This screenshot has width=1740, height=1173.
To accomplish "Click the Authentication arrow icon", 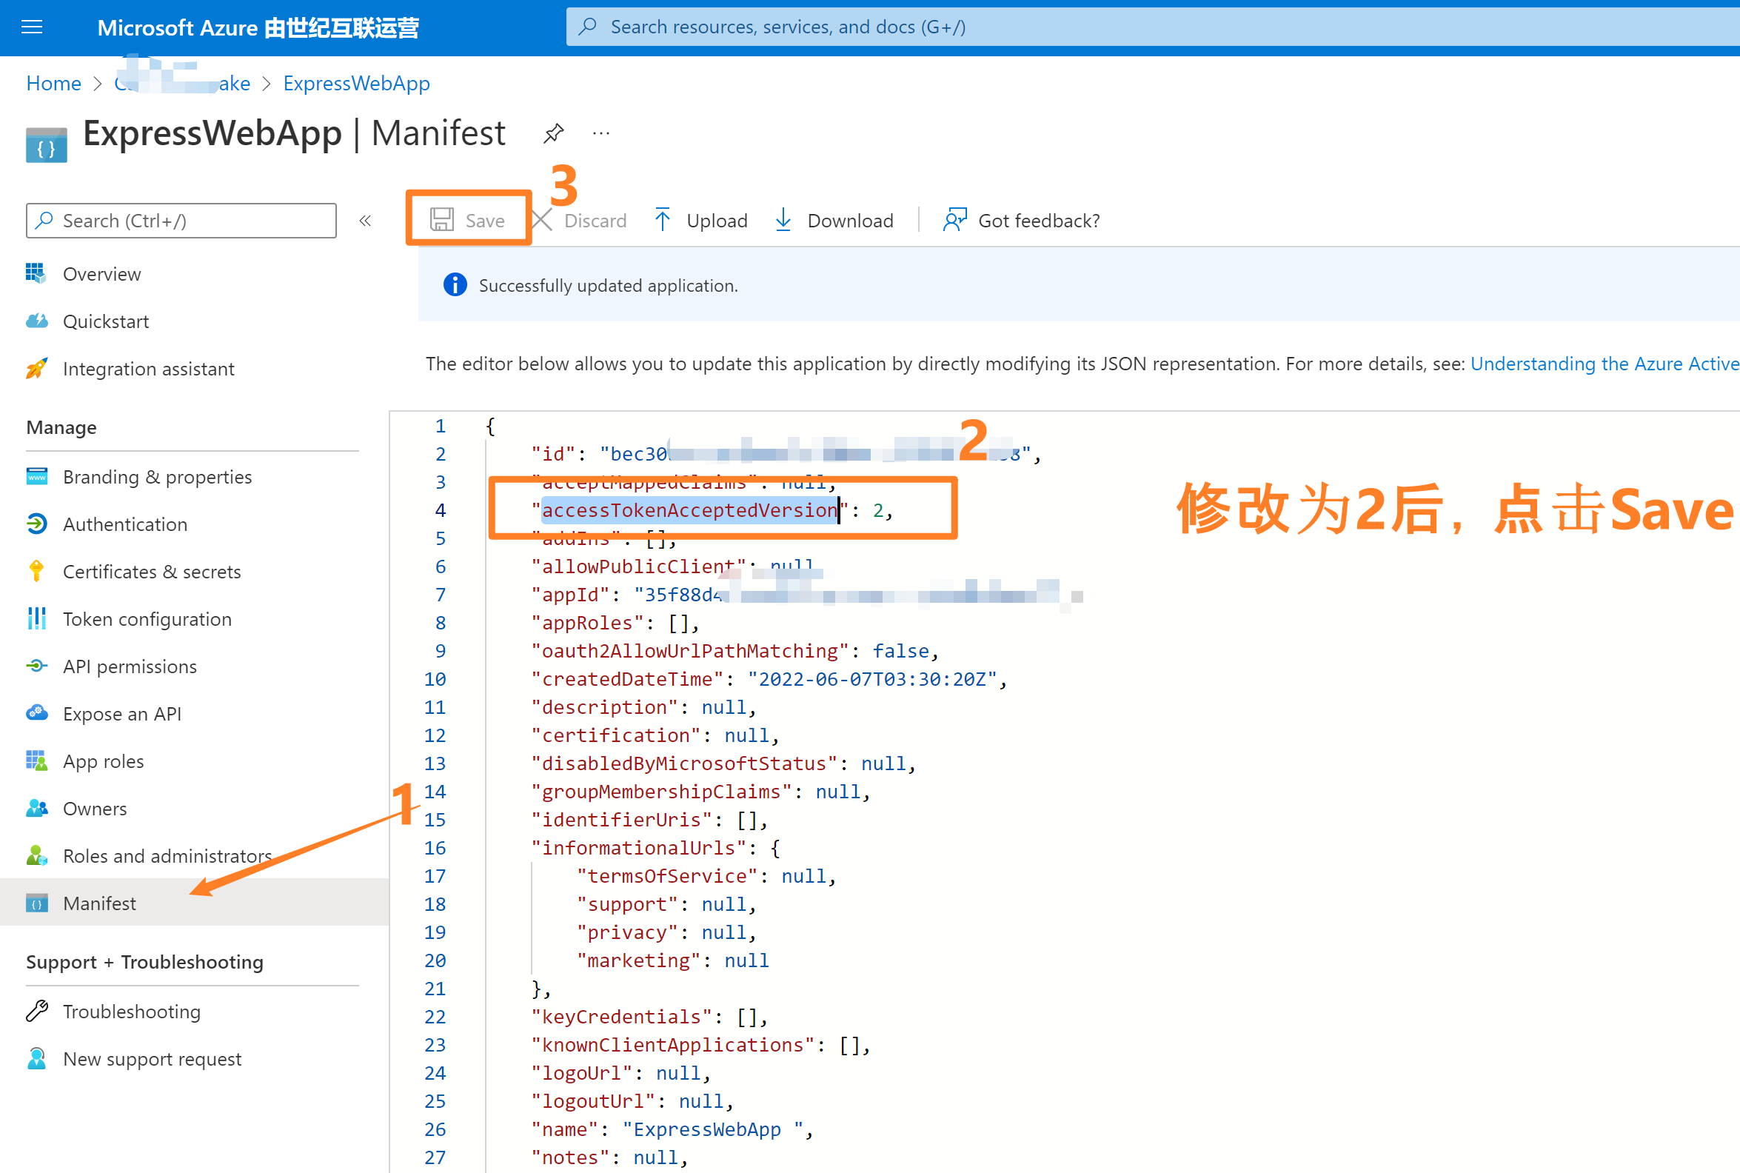I will point(36,524).
